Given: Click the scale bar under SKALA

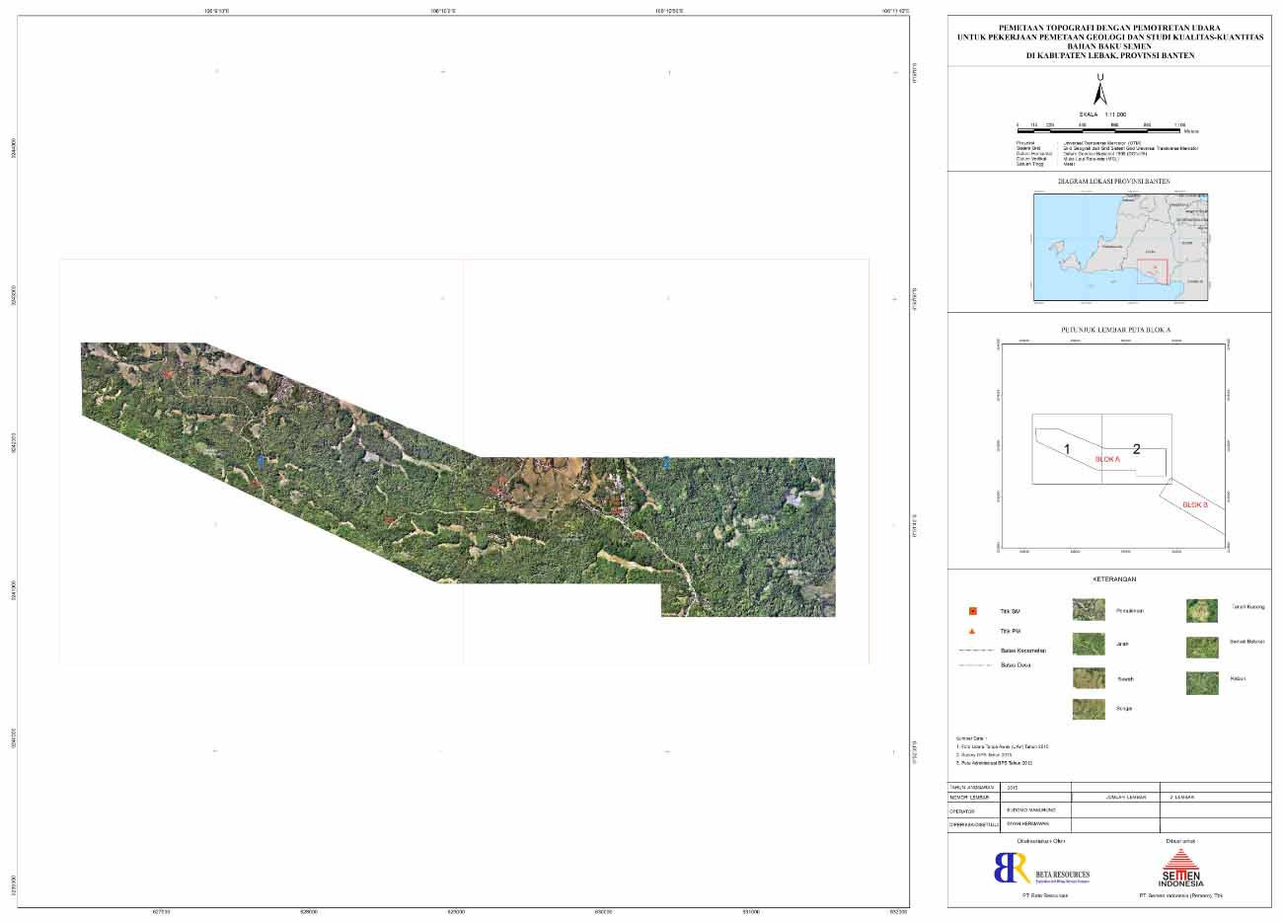Looking at the screenshot, I should coord(1101,129).
